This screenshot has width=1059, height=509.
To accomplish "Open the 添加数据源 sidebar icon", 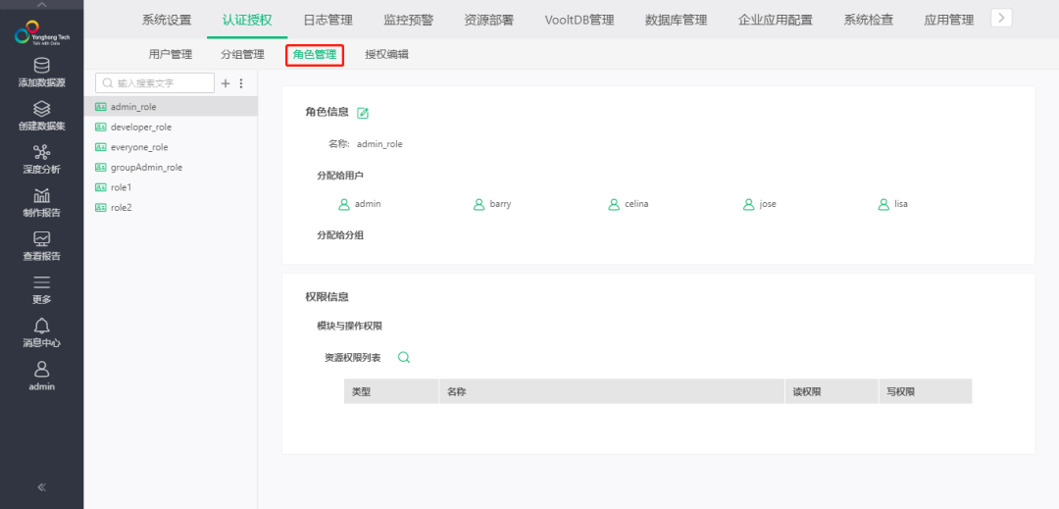I will click(x=42, y=66).
